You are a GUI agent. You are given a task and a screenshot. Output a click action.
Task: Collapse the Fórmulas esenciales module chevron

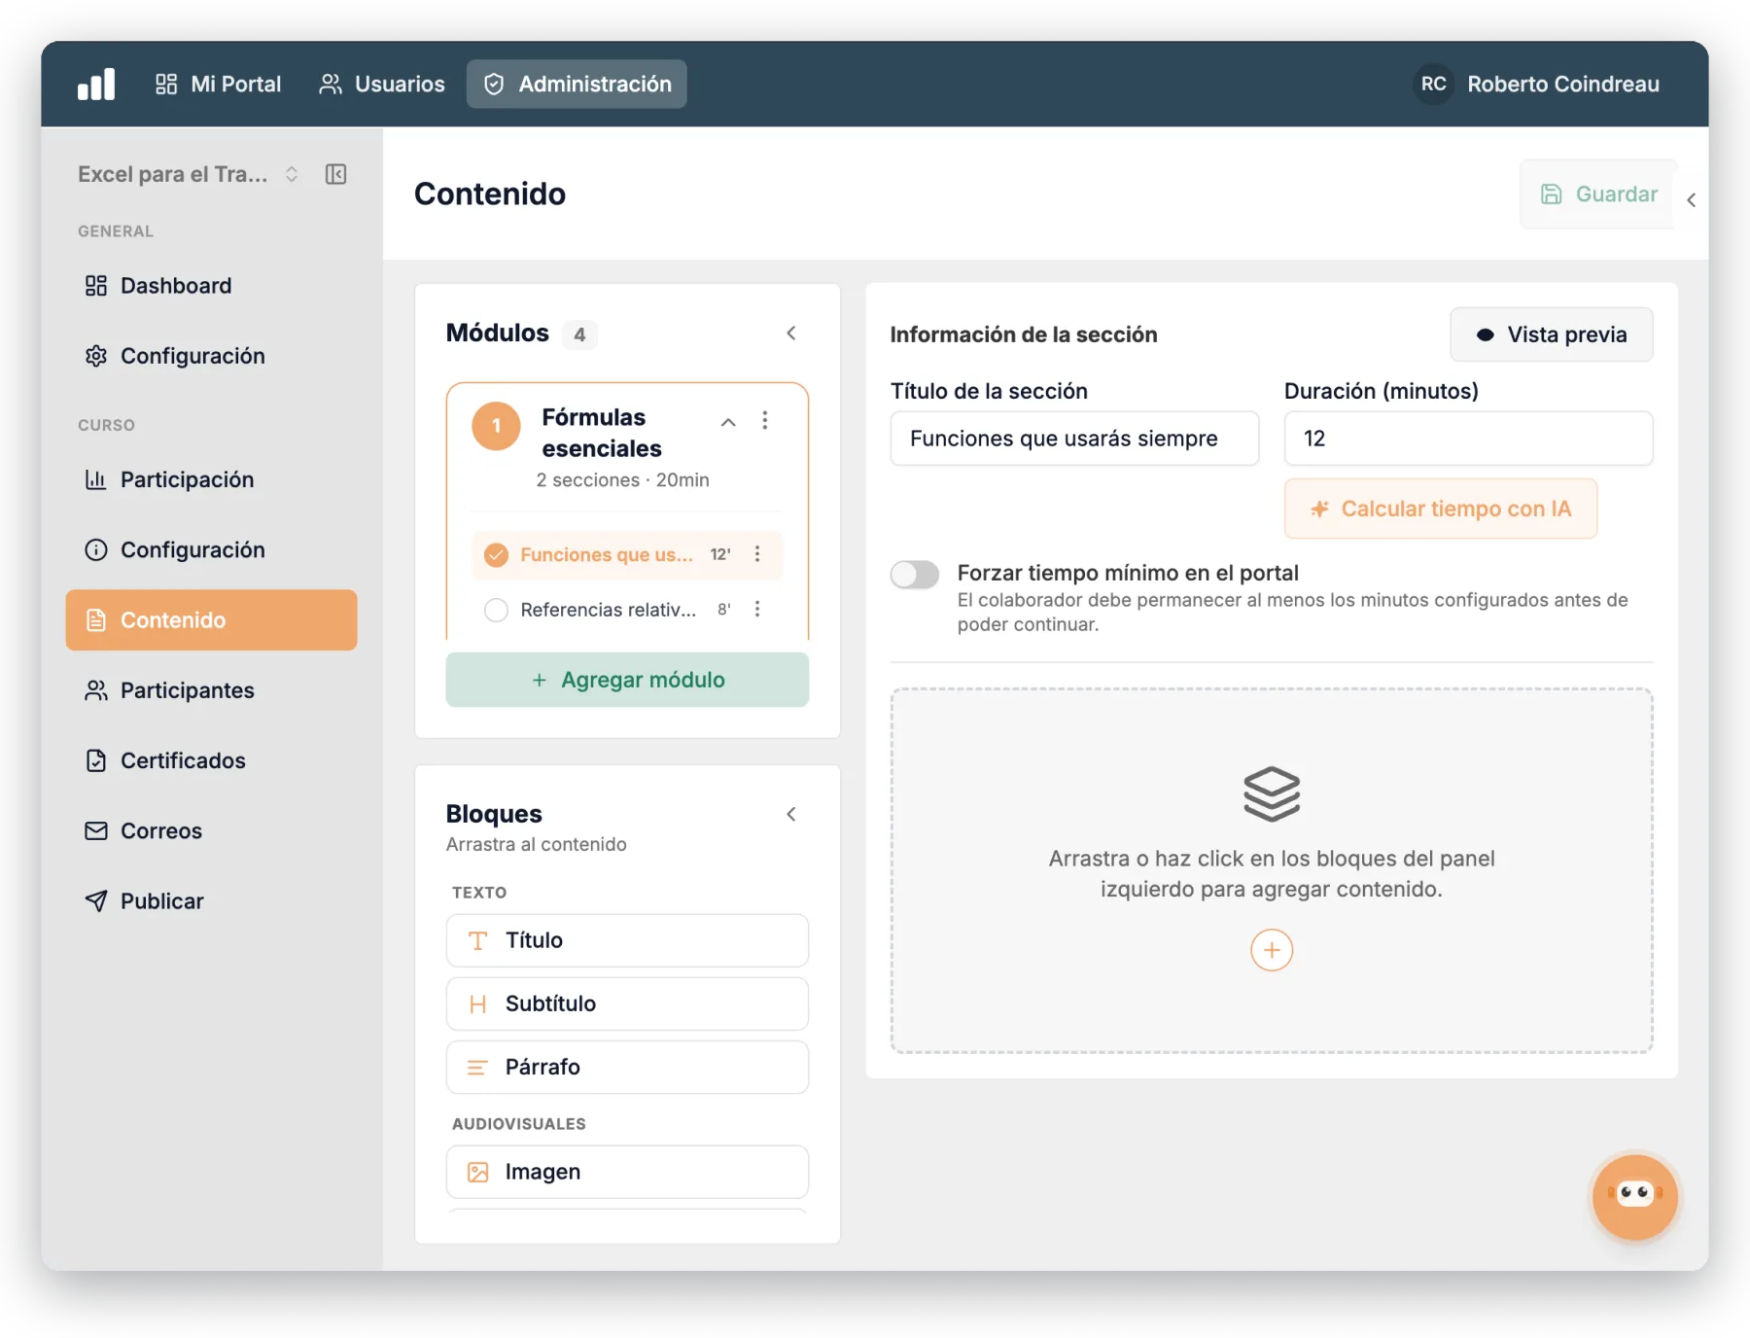[x=728, y=421]
